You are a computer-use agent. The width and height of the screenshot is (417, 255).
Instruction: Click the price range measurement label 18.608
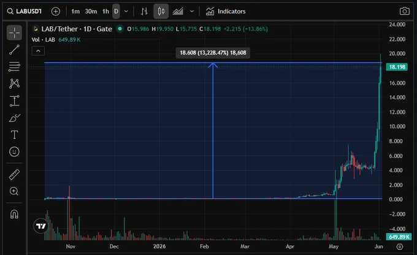(x=213, y=53)
